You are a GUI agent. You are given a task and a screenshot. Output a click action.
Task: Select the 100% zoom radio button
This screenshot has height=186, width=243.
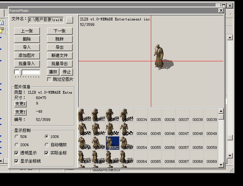pos(46,137)
